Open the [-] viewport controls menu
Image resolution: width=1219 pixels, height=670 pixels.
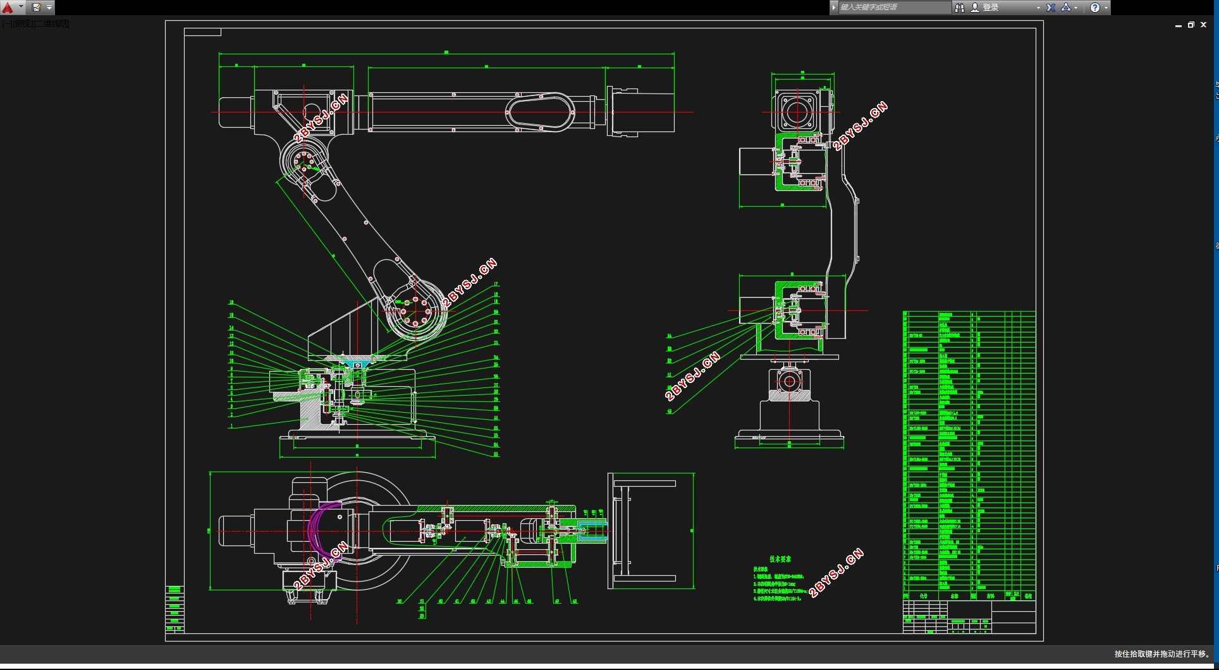coord(6,24)
